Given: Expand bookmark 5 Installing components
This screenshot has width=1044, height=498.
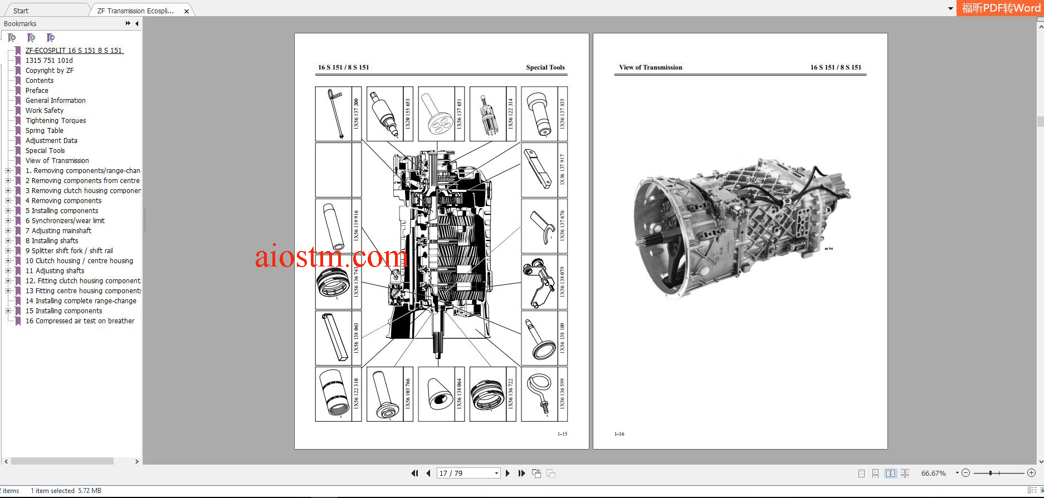Looking at the screenshot, I should pyautogui.click(x=8, y=211).
